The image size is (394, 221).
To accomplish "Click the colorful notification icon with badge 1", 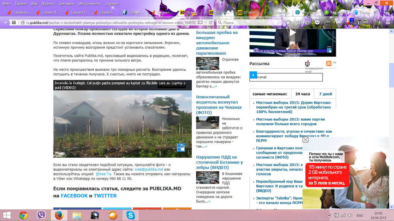I will click(350, 22).
